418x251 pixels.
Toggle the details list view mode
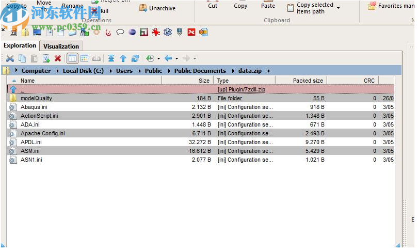(72, 58)
